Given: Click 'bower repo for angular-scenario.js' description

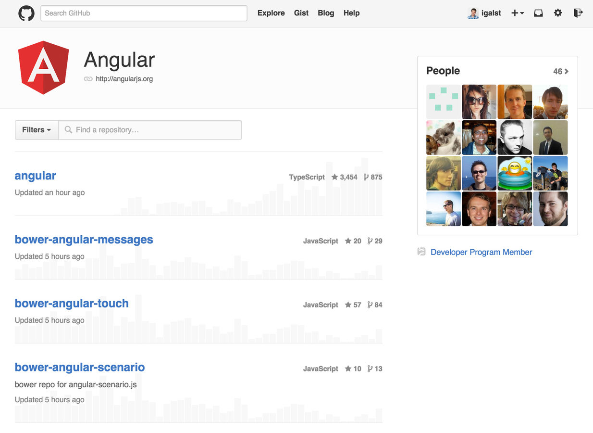Looking at the screenshot, I should point(76,384).
